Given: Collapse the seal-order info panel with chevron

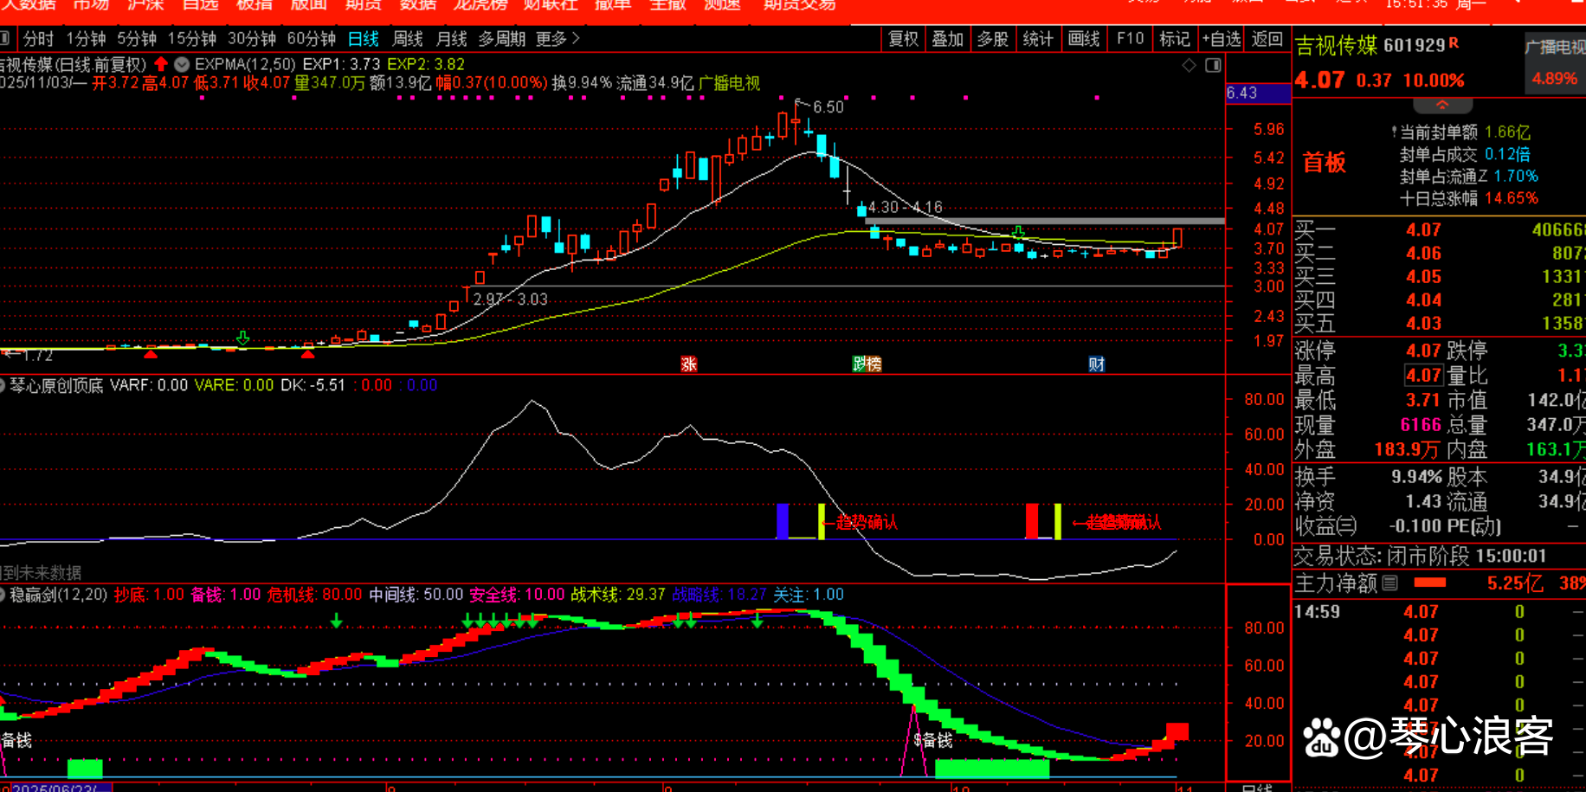Looking at the screenshot, I should [1442, 105].
